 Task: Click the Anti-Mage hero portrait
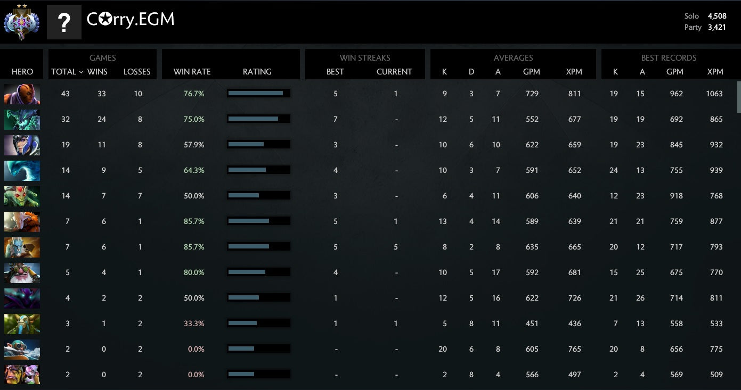tap(22, 94)
